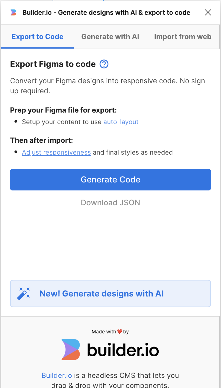221x388 pixels.
Task: Click Download JSON
Action: (x=110, y=203)
